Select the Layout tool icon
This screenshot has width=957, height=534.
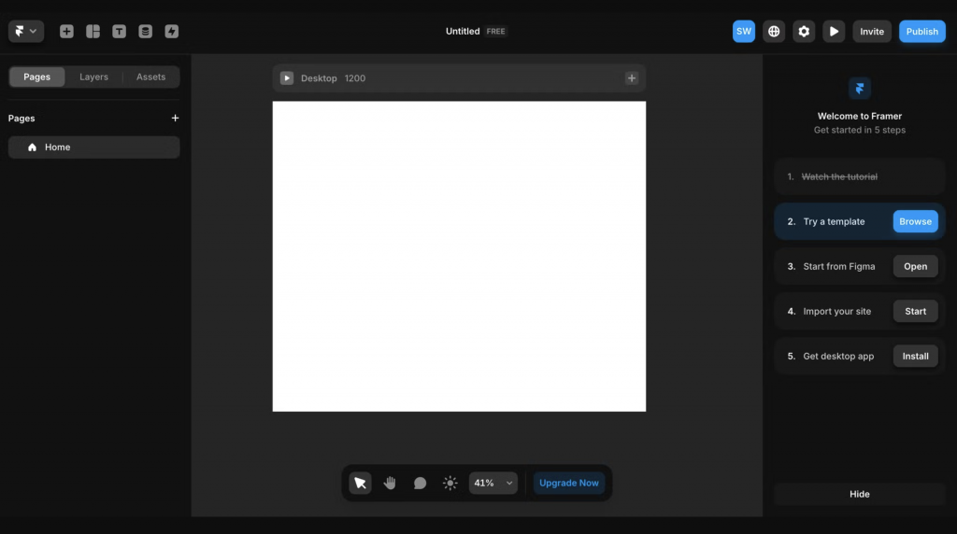tap(93, 31)
